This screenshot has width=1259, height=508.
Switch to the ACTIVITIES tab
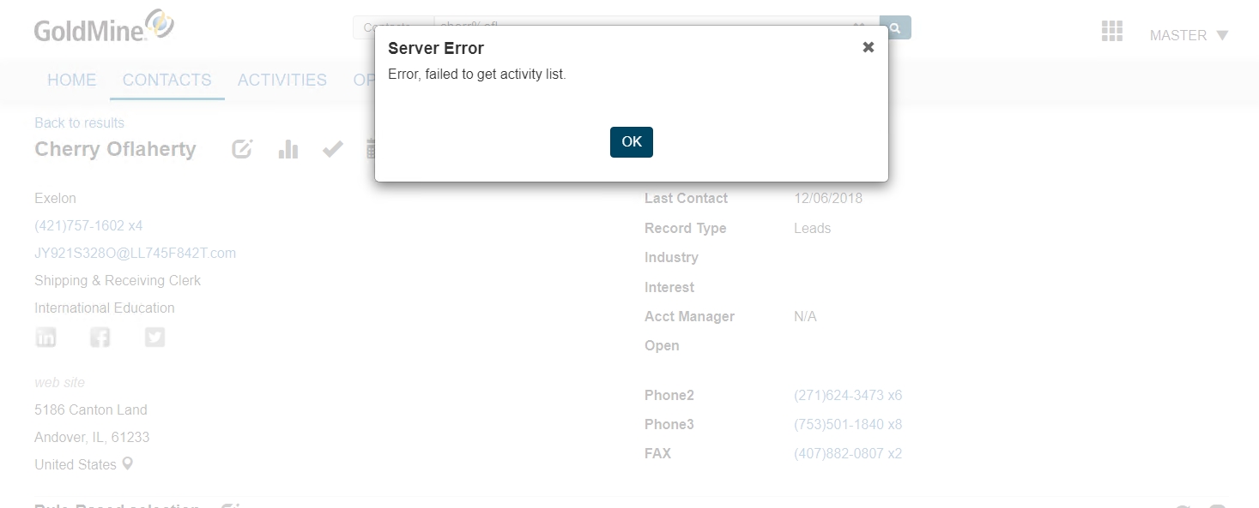pos(281,80)
